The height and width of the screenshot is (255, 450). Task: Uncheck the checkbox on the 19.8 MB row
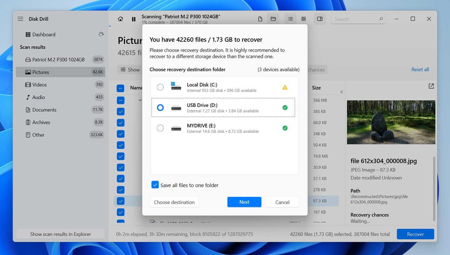click(x=121, y=156)
